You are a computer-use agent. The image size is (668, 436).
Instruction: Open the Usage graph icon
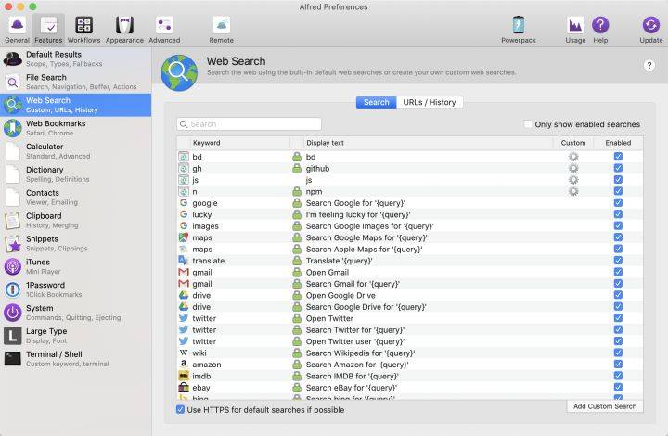[575, 25]
